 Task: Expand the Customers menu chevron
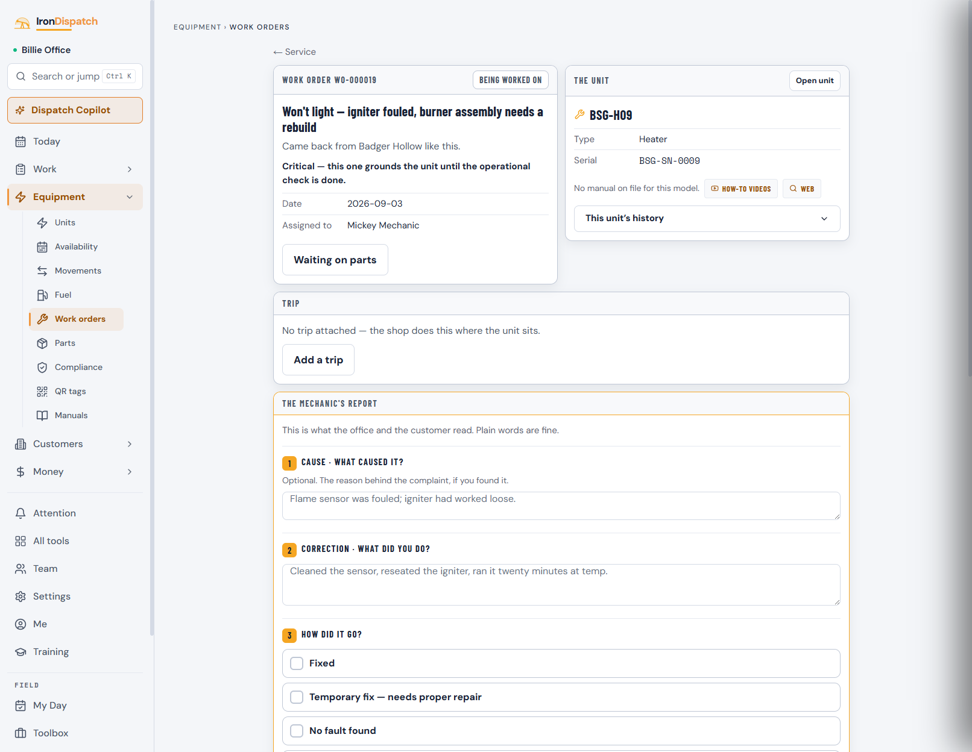click(130, 444)
